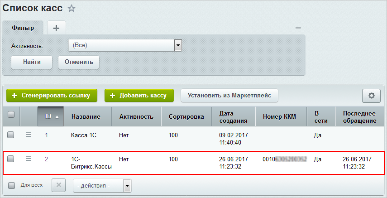Add a new filter tab with plus
Image resolution: width=387 pixels, height=198 pixels.
click(57, 28)
